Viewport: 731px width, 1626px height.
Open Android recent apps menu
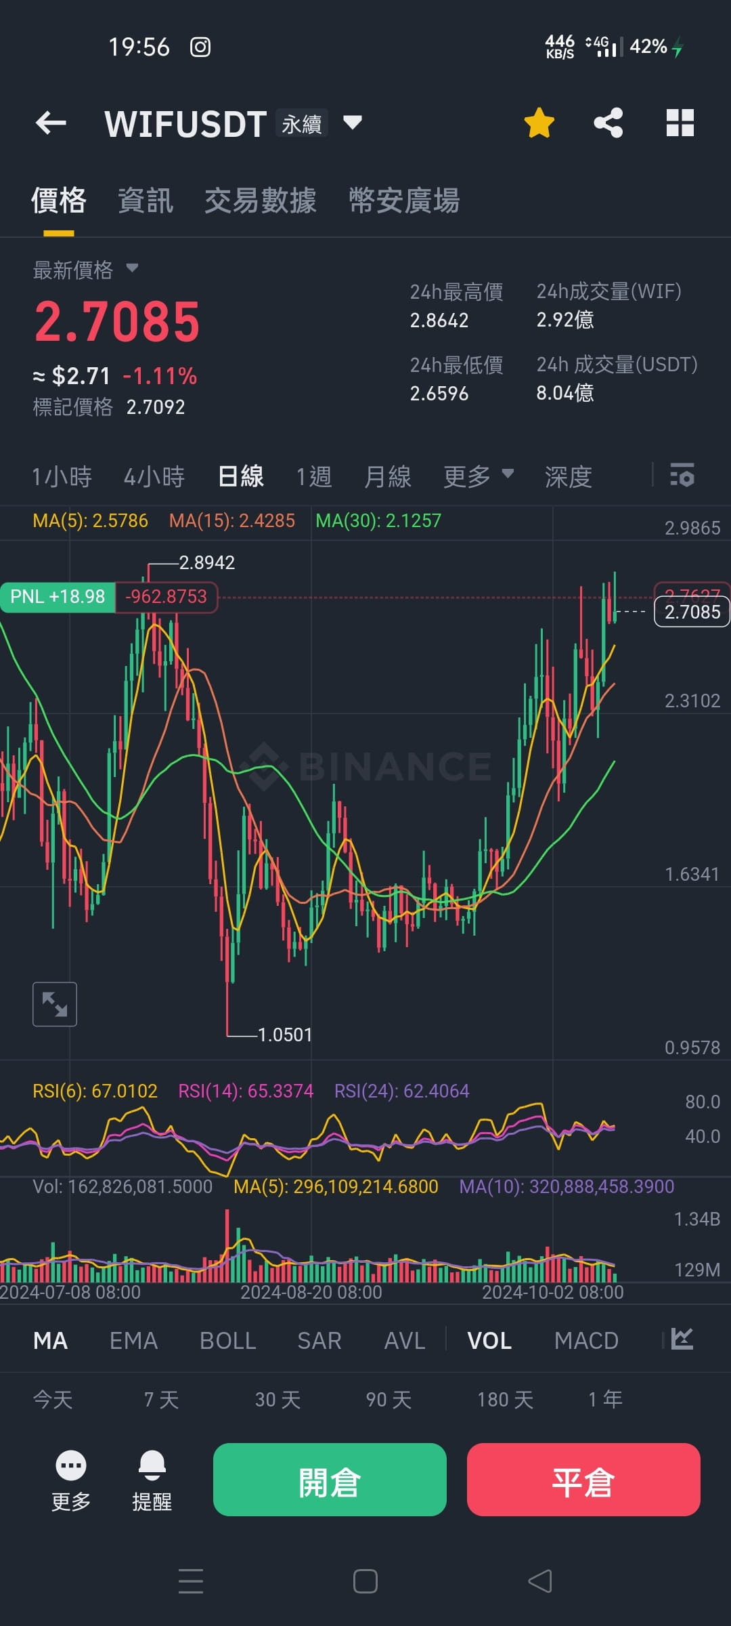[x=191, y=1581]
